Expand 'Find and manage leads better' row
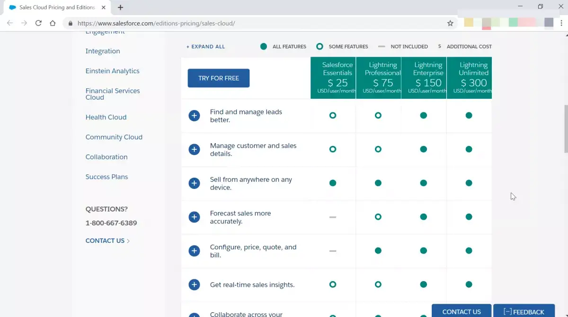 point(194,116)
